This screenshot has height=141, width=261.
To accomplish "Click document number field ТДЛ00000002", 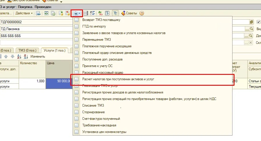I will pos(36,22).
